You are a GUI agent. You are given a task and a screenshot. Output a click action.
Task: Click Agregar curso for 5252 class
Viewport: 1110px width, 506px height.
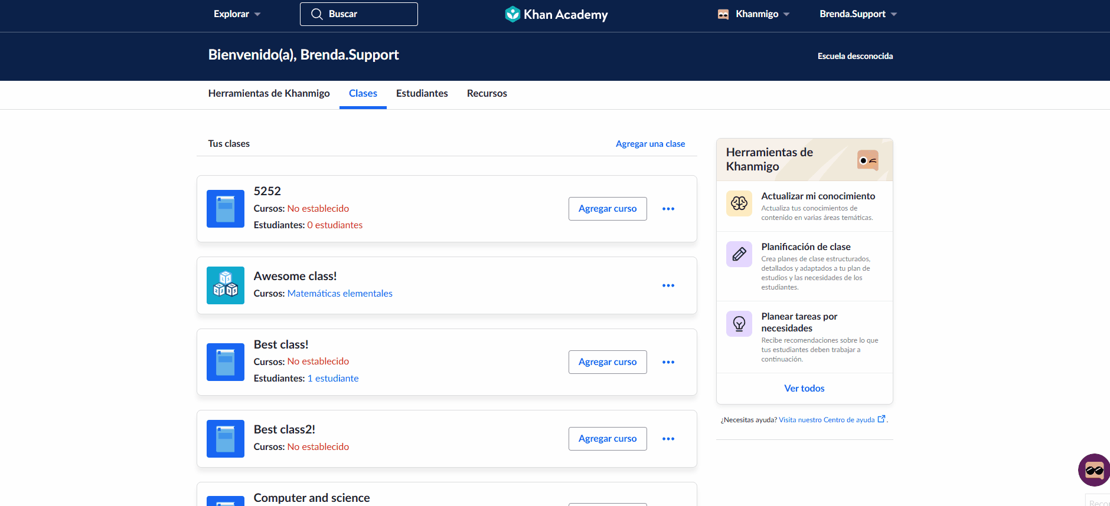coord(608,209)
